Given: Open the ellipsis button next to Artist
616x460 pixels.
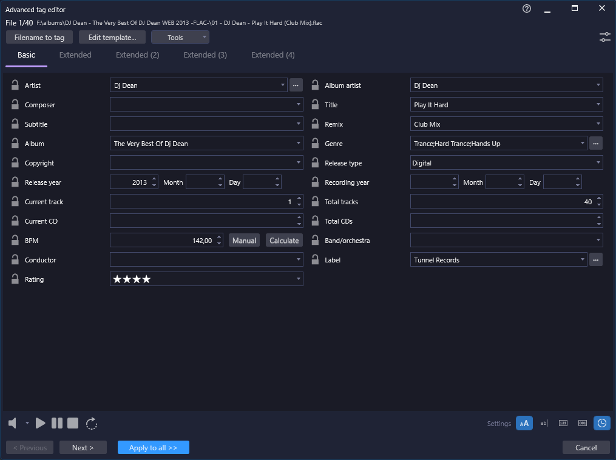Looking at the screenshot, I should 296,85.
